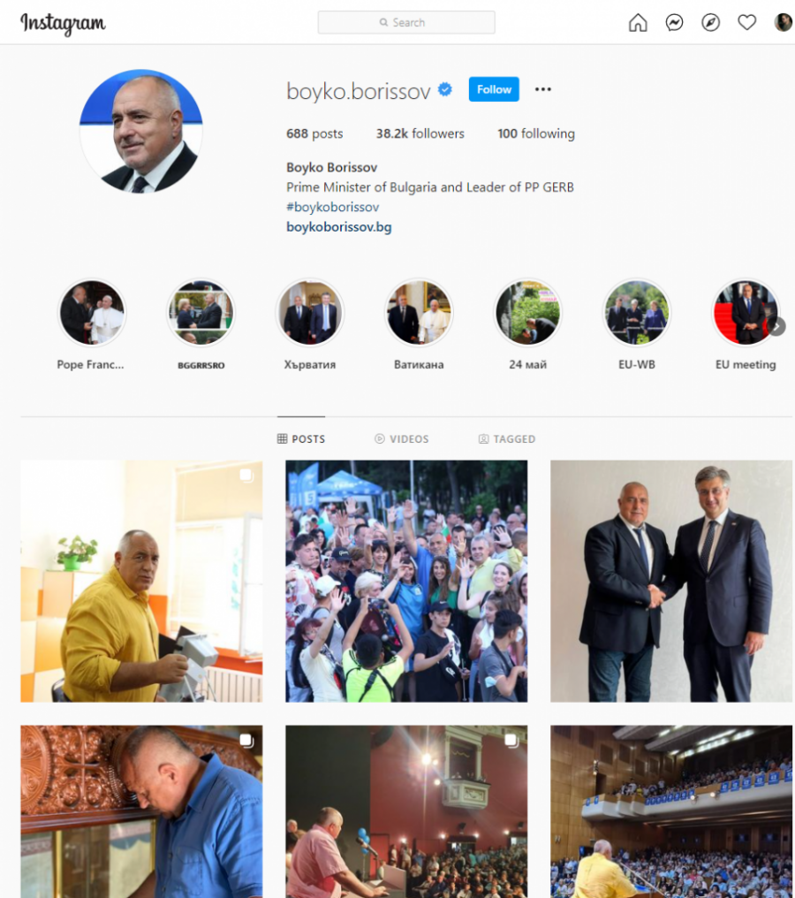View the 100 following list
Viewport: 795px width, 898px height.
click(536, 133)
